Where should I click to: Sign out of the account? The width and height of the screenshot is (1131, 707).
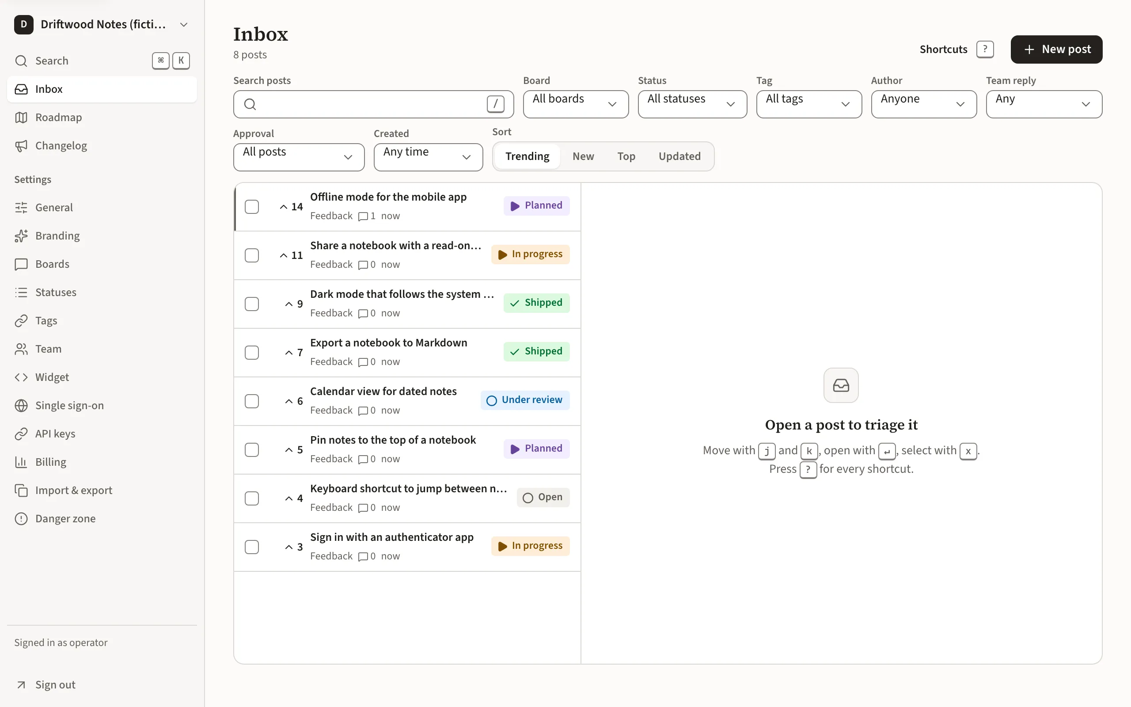102,685
